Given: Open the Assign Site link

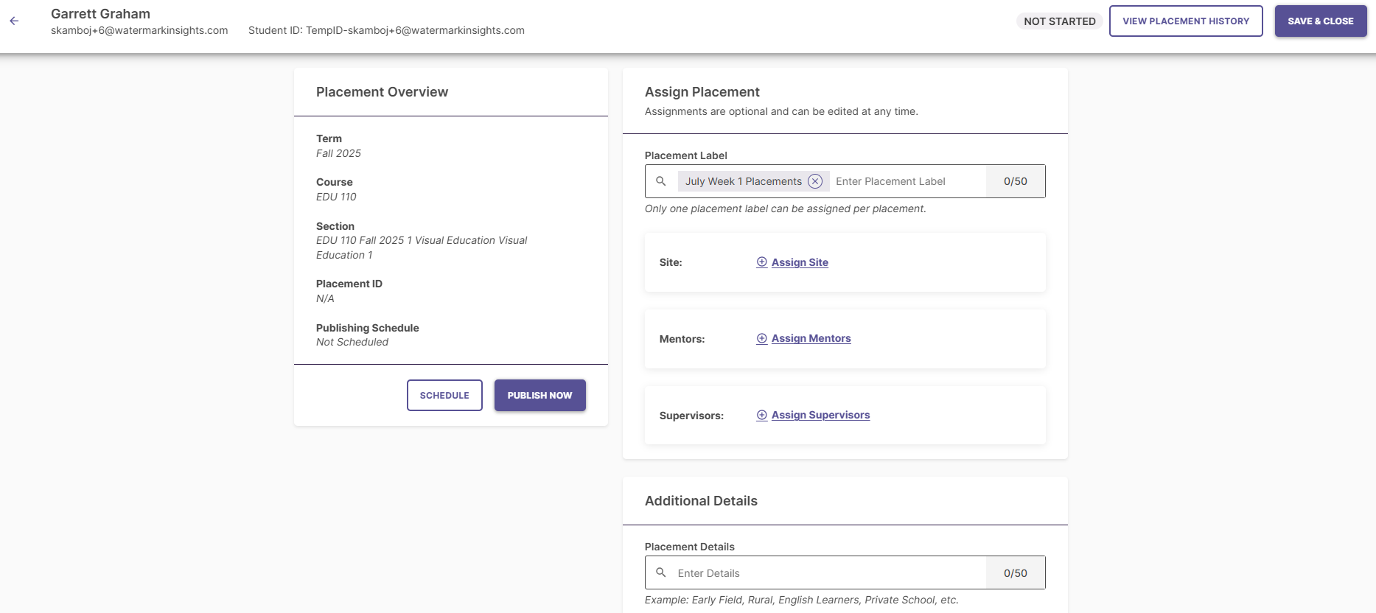Looking at the screenshot, I should click(800, 262).
